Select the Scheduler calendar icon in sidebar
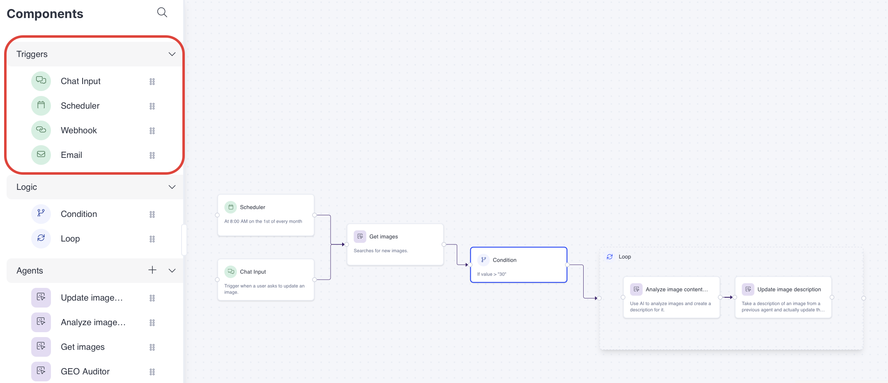 point(41,105)
